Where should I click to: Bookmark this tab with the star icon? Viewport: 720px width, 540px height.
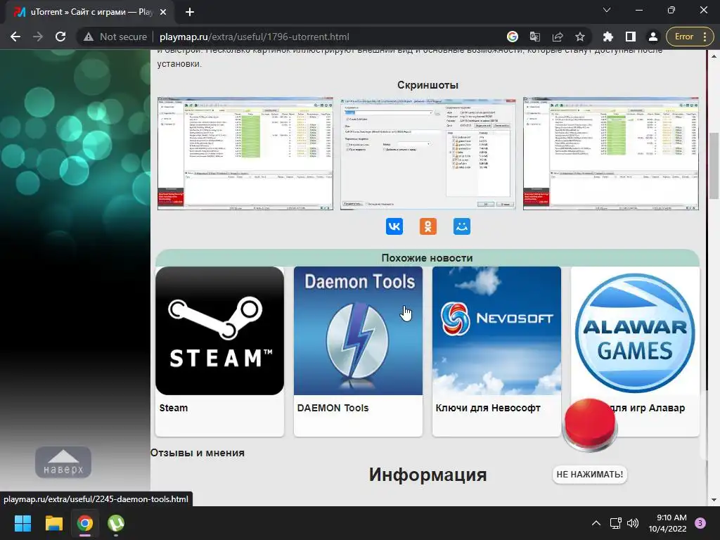point(580,37)
